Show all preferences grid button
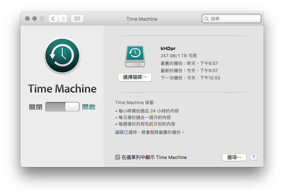The height and width of the screenshot is (196, 284). click(x=77, y=19)
